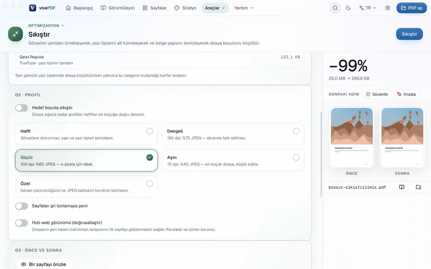Click the shield icon in Güvenlik chip

(x=368, y=94)
